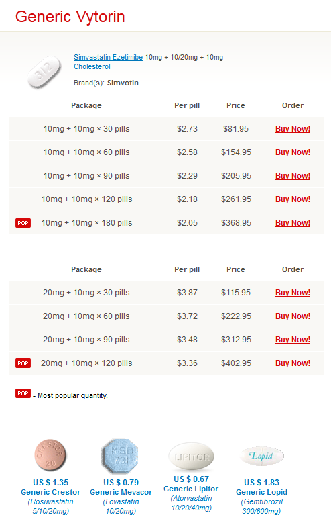Order the $402.95 120 pills package

click(292, 363)
